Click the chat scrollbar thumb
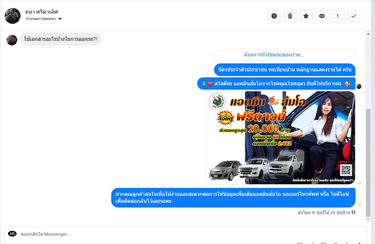375x244 pixels. coord(368,162)
